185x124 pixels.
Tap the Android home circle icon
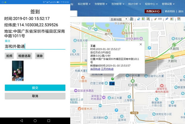click(x=35, y=120)
